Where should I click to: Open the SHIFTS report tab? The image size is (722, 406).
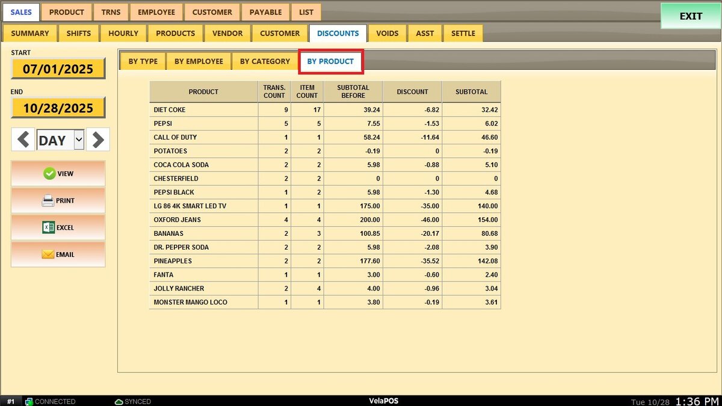point(79,33)
